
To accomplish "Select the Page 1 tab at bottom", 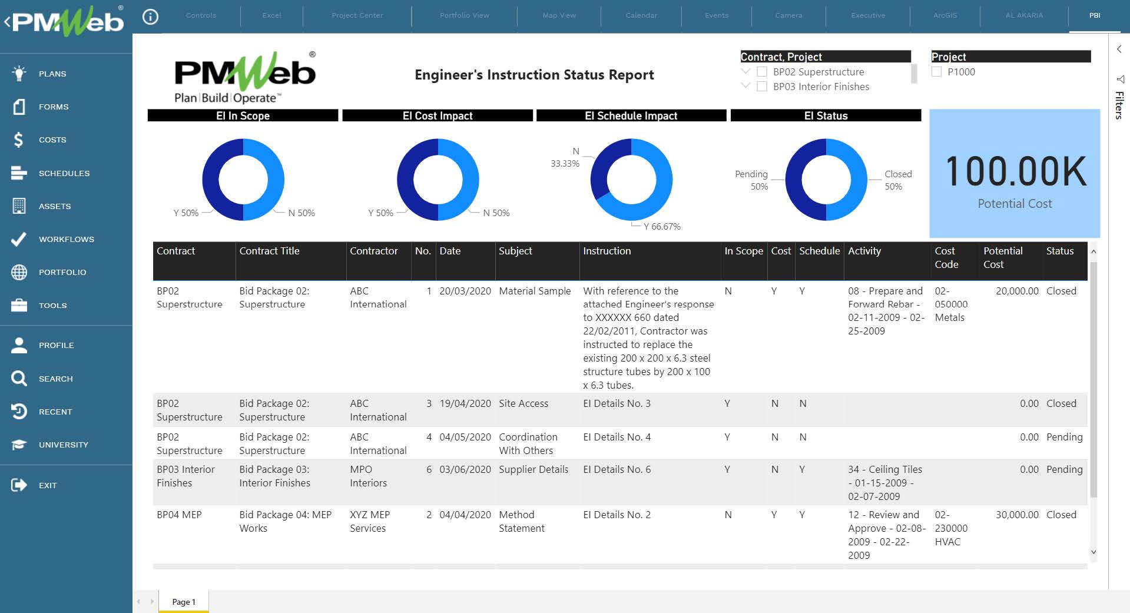I will (x=183, y=601).
